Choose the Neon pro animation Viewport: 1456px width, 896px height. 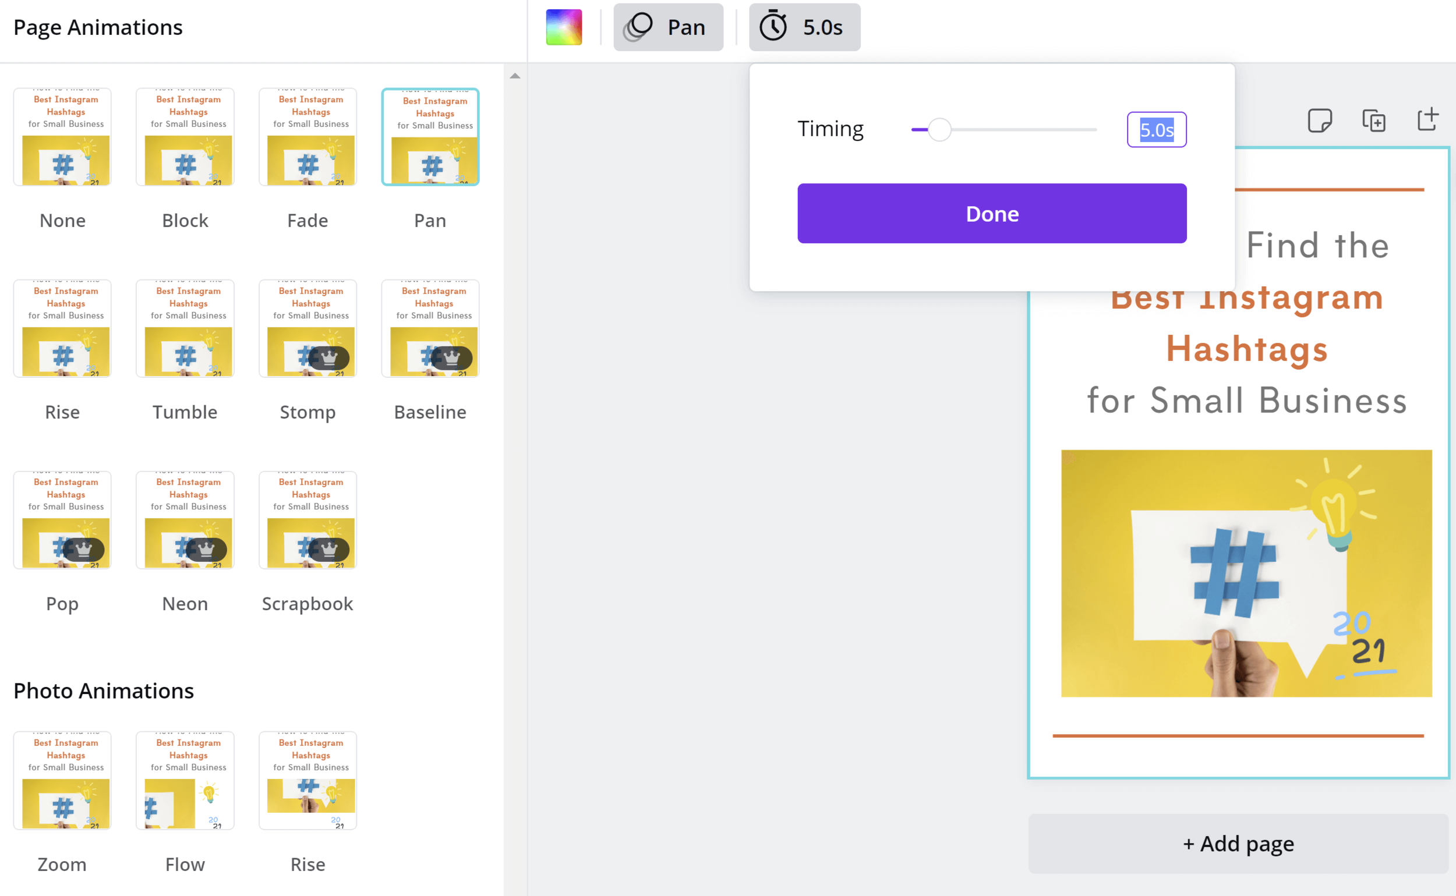pyautogui.click(x=185, y=520)
